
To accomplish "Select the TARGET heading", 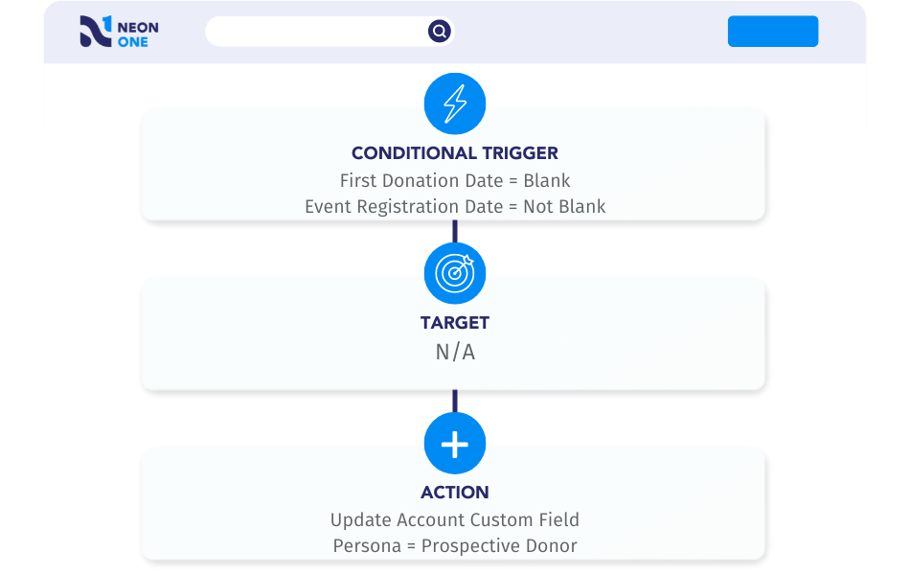I will [x=454, y=323].
